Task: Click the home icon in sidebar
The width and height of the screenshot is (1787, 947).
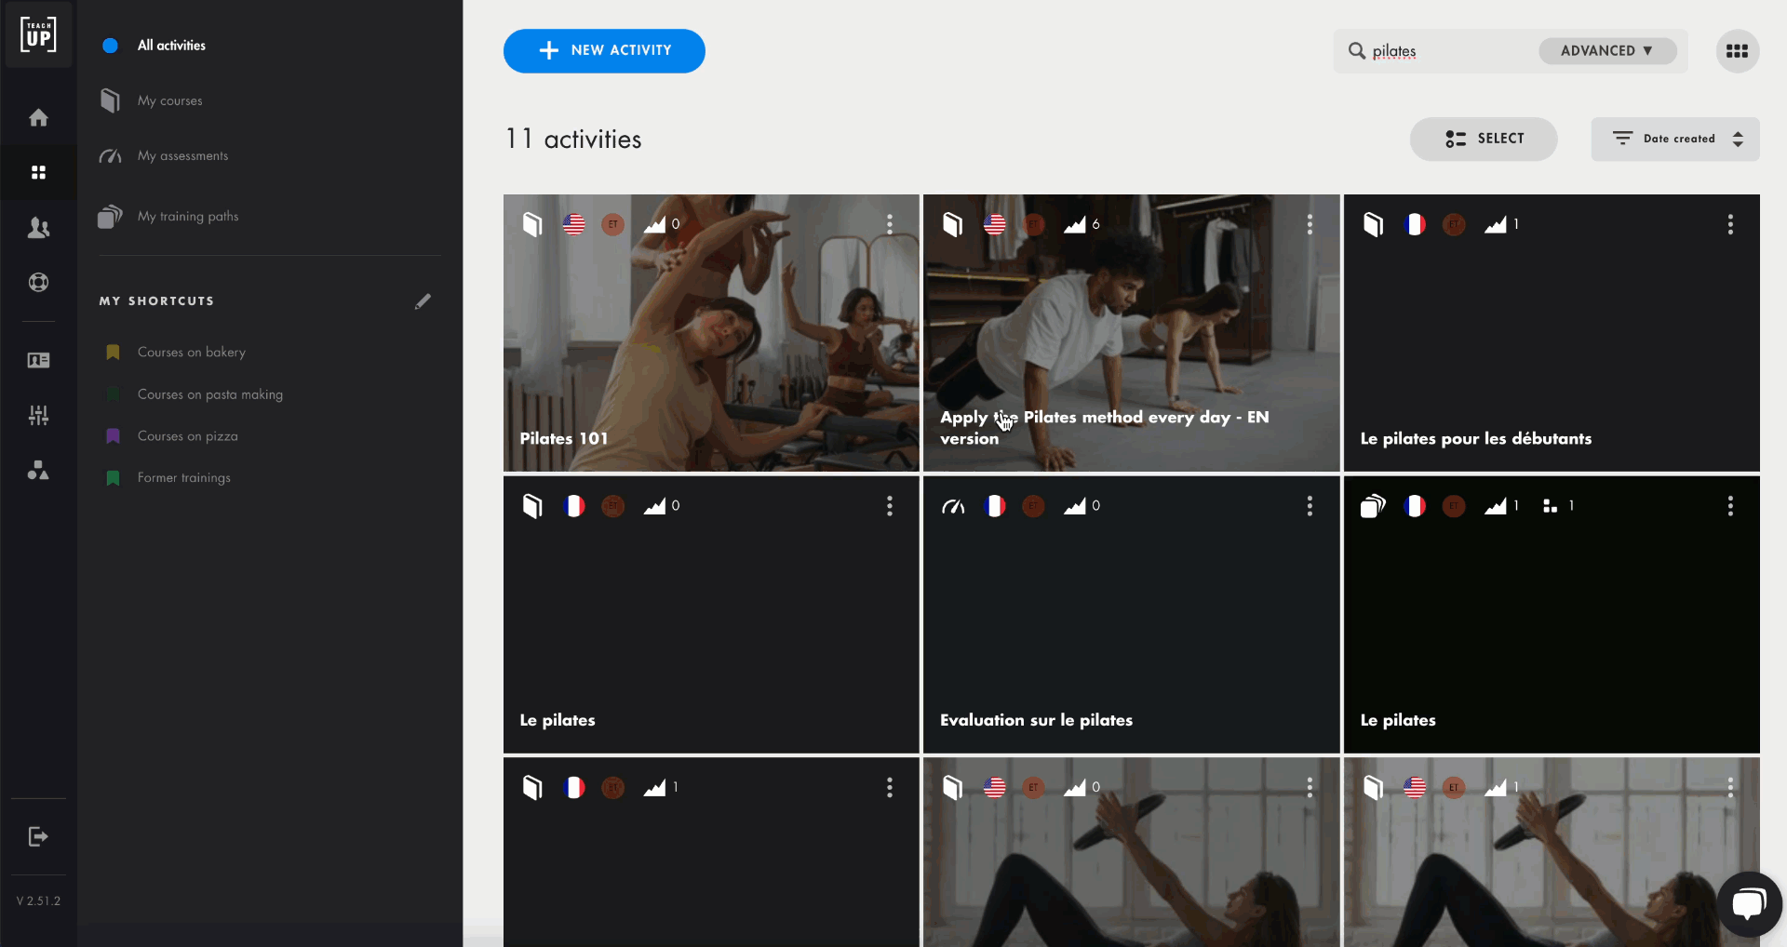Action: pyautogui.click(x=38, y=118)
